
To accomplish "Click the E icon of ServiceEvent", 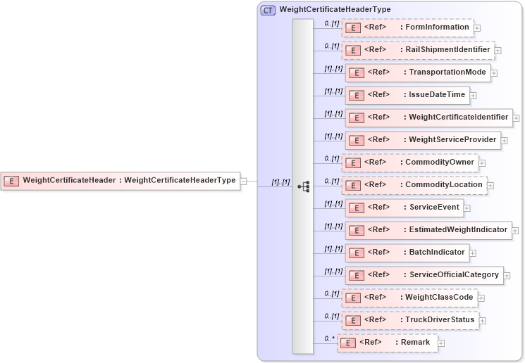I will coord(357,208).
